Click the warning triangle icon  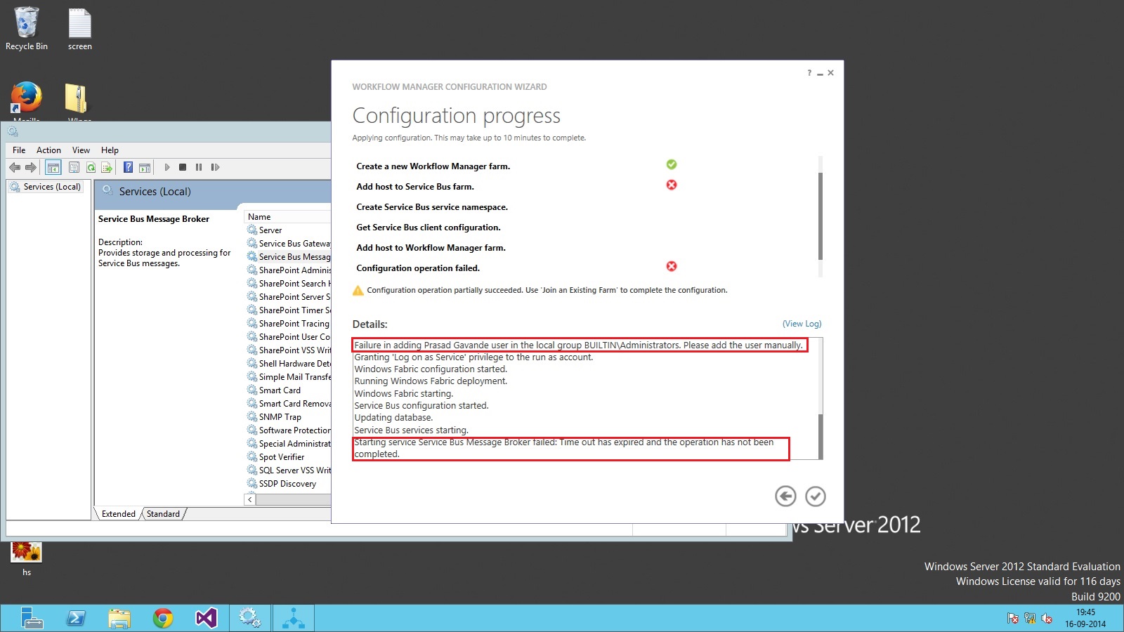coord(358,290)
